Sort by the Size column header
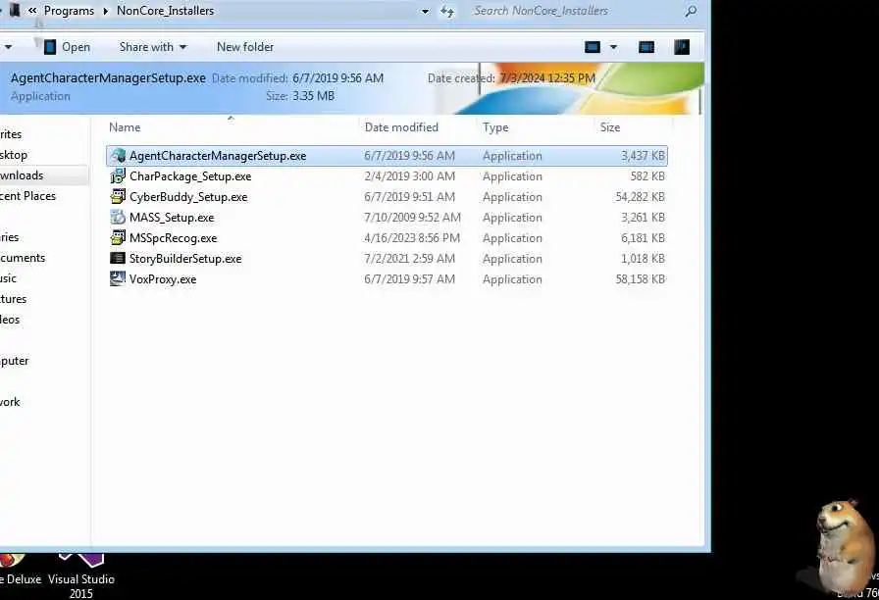This screenshot has height=600, width=879. tap(610, 127)
